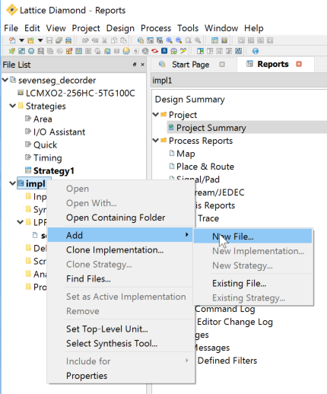Switch to the Start Page tab

point(191,65)
